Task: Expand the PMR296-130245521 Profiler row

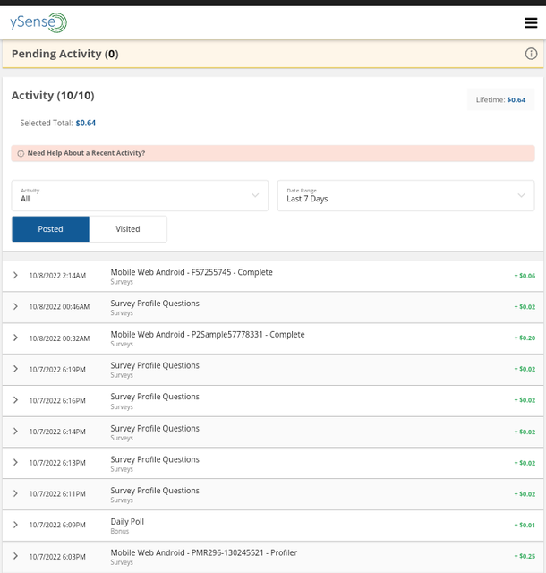Action: [x=16, y=556]
